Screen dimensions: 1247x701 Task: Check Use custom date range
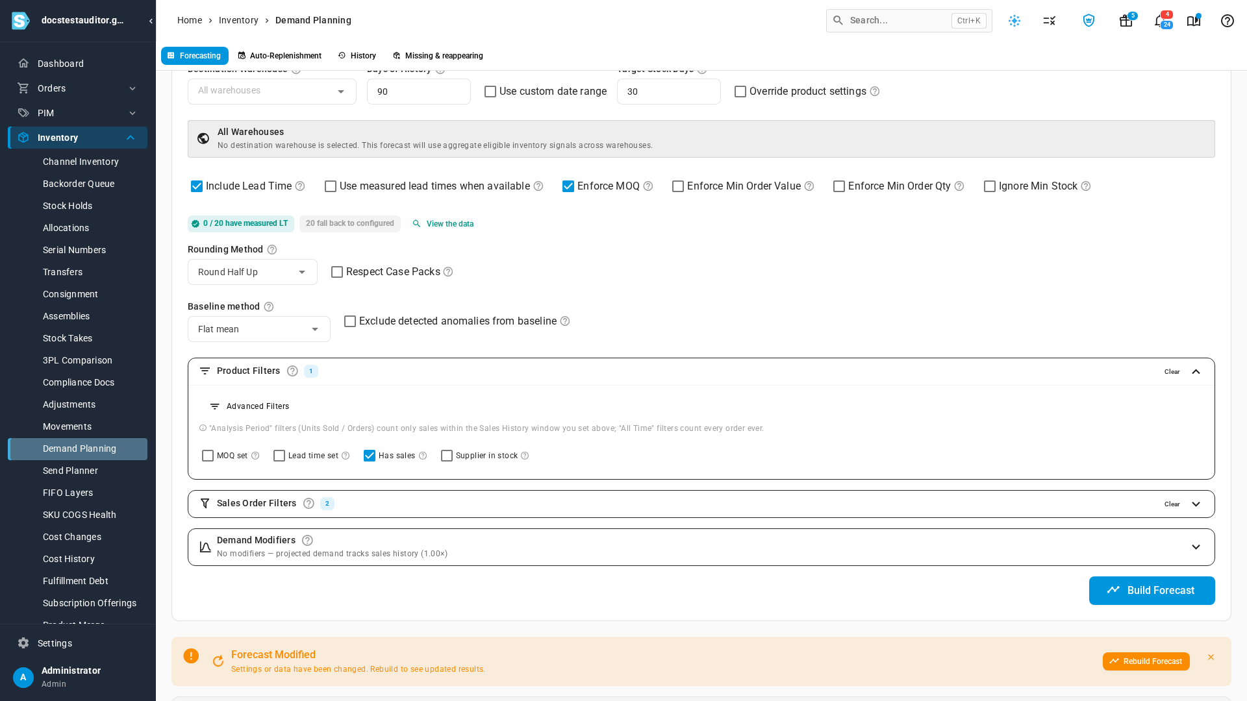(490, 92)
